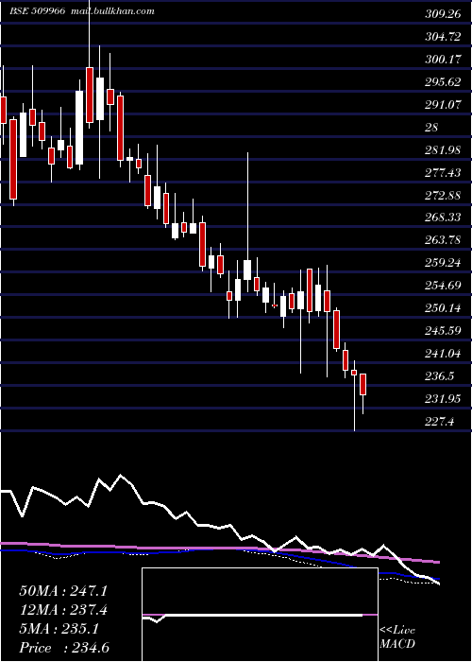Click the 309.26 price axis label

point(443,14)
